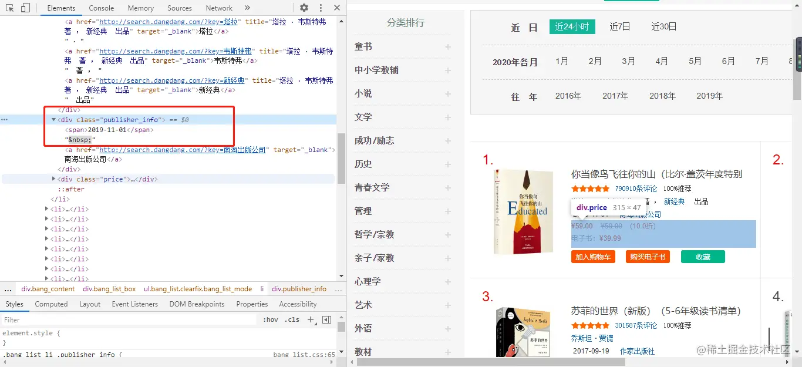Open the 哲学/宗教 category
This screenshot has height=367, width=802.
(x=374, y=234)
